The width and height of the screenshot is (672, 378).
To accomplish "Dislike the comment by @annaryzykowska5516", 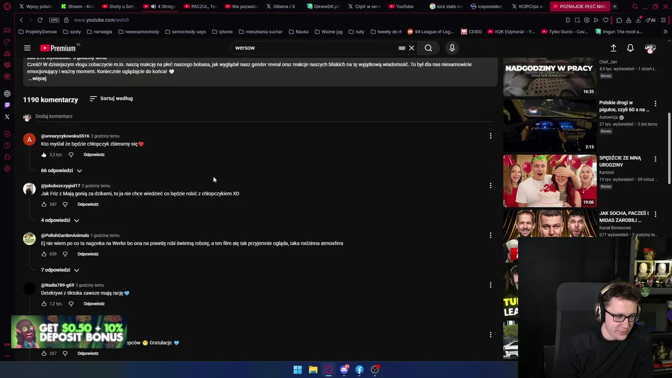I will click(x=71, y=155).
